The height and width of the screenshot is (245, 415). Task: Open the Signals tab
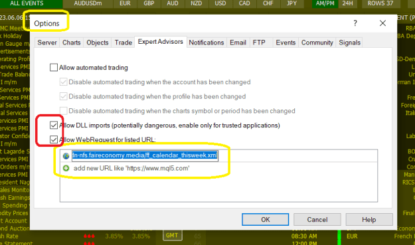click(350, 42)
